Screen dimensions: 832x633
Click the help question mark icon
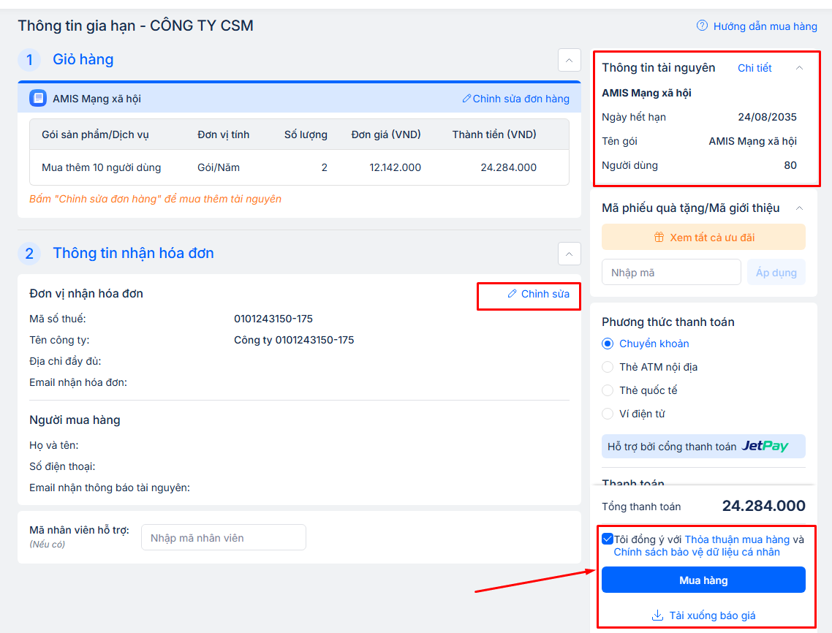702,26
